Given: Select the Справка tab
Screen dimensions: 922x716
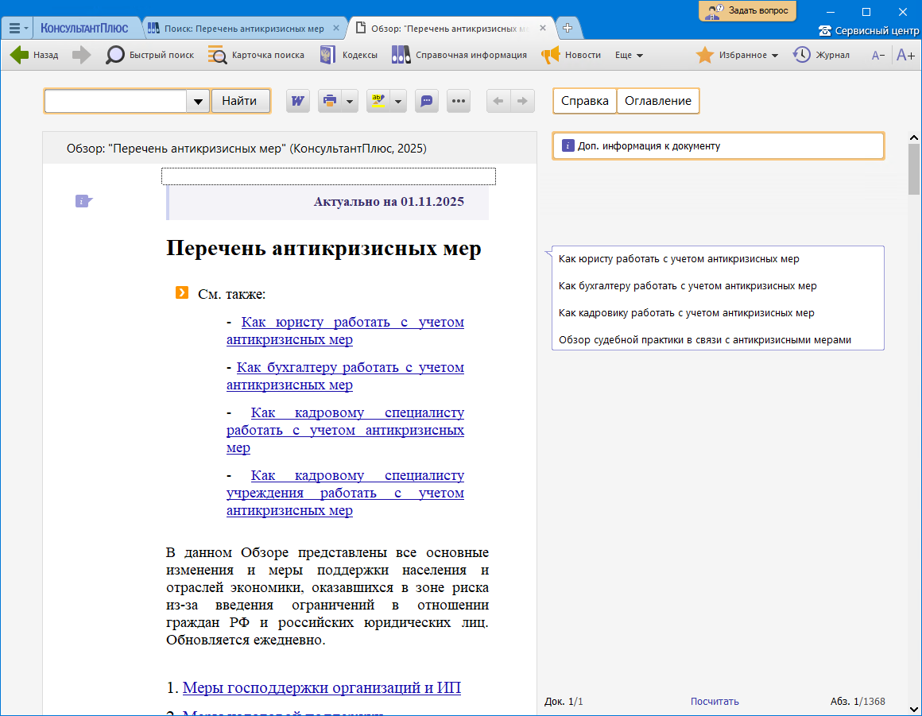Looking at the screenshot, I should pos(585,101).
